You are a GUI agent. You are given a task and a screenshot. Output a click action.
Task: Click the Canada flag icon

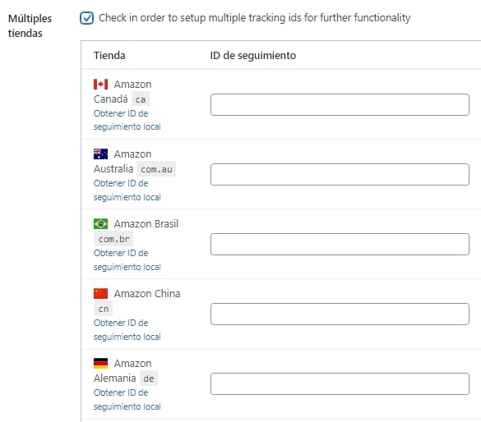[x=100, y=84]
